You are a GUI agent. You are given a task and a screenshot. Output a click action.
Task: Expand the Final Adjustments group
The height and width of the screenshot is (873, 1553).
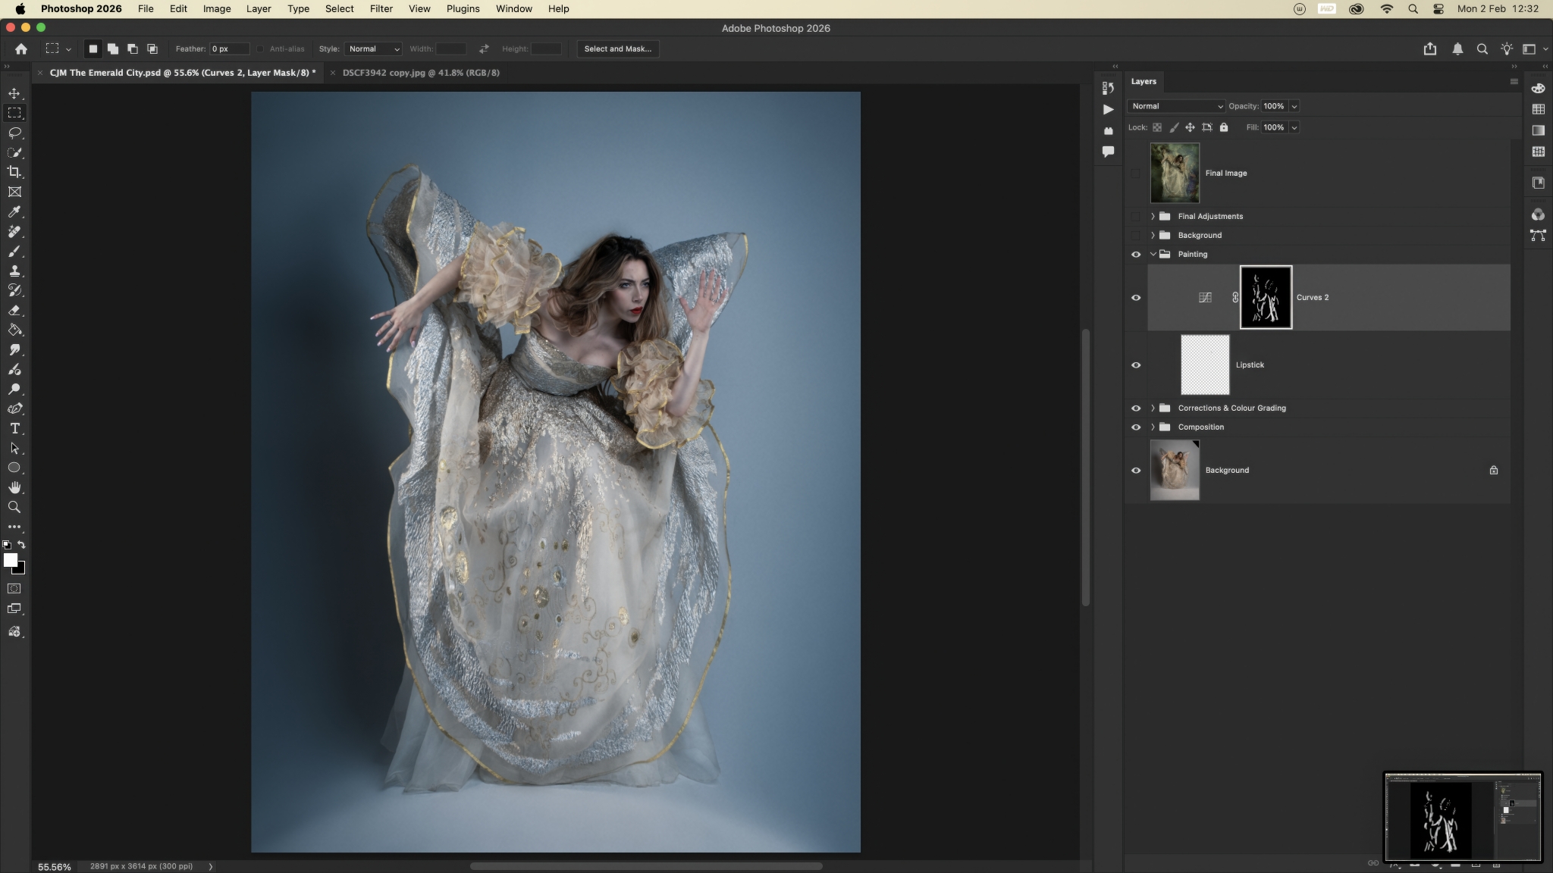pos(1153,217)
